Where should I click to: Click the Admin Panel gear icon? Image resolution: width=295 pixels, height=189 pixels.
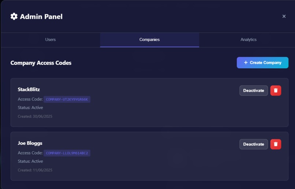(14, 17)
